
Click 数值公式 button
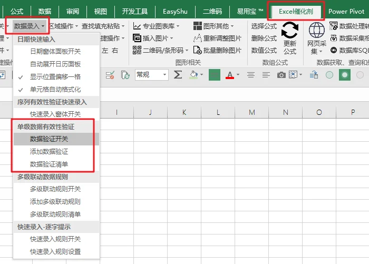(264, 50)
